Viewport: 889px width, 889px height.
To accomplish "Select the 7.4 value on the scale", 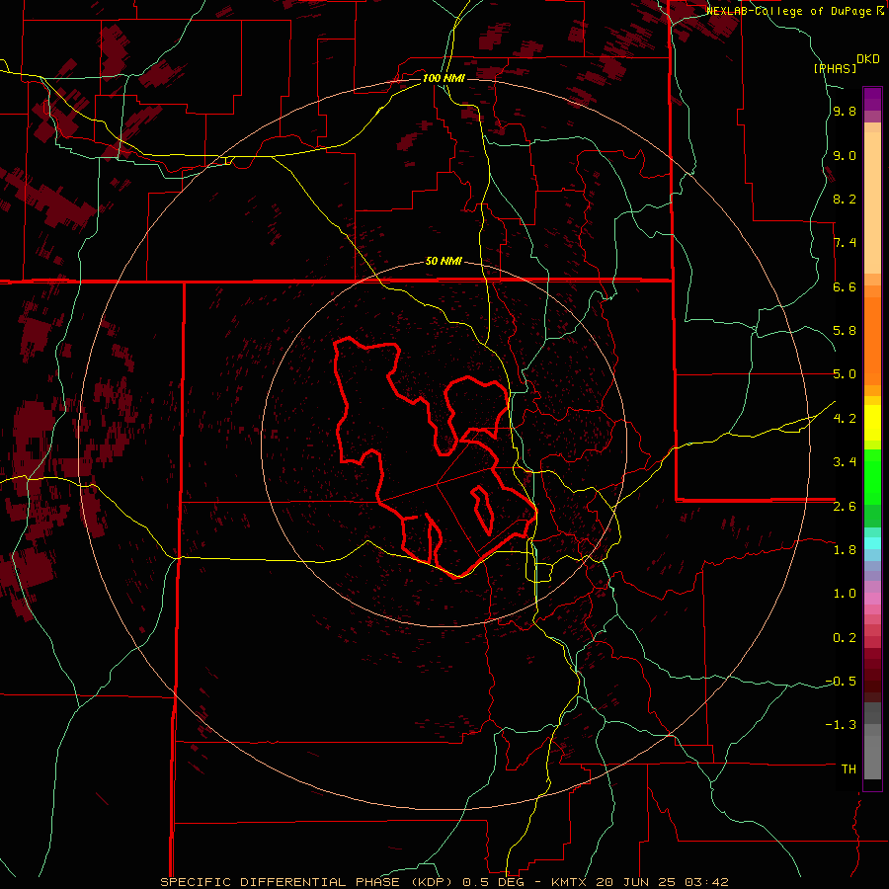I will pyautogui.click(x=845, y=243).
